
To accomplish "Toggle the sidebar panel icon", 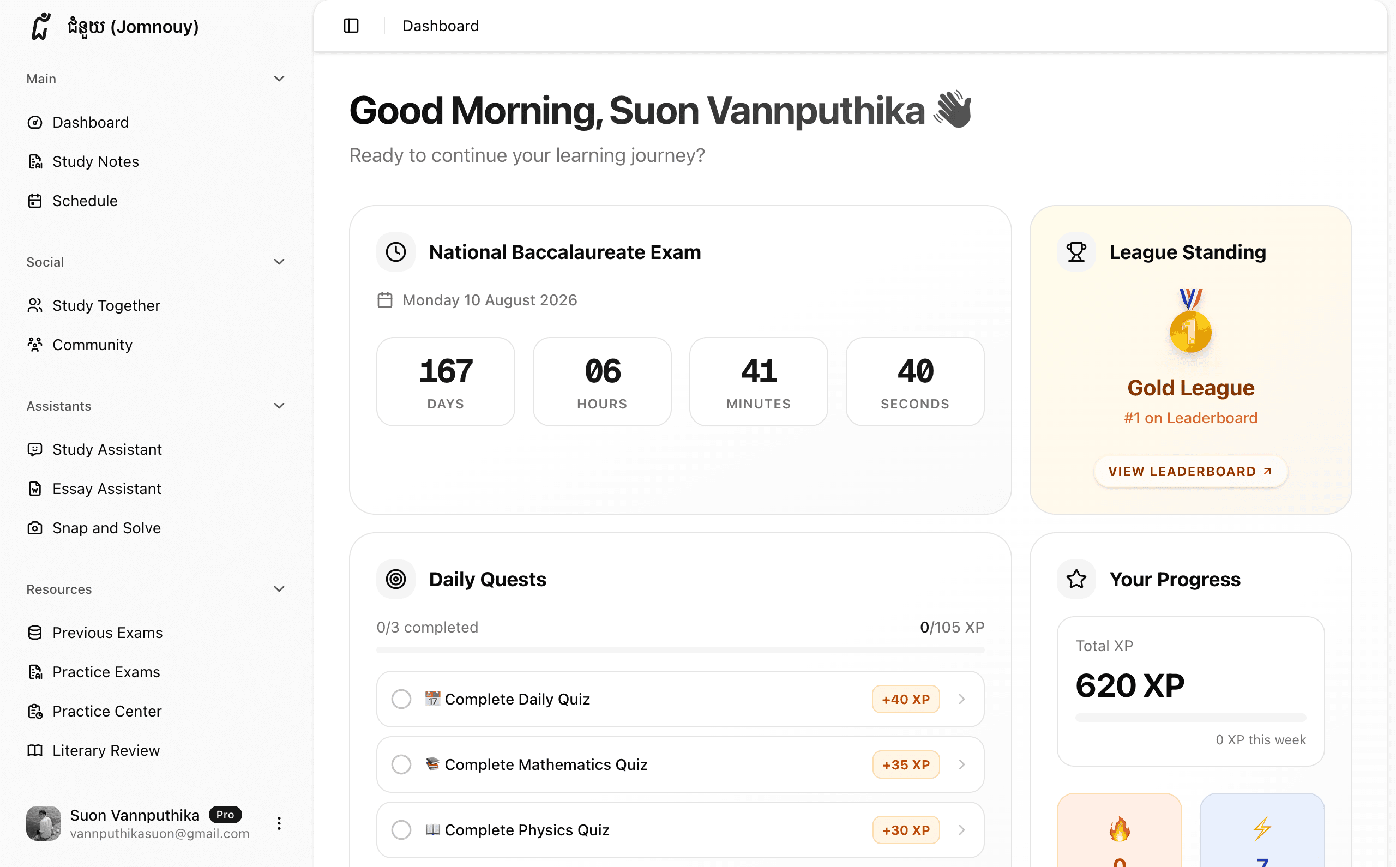I will [351, 26].
